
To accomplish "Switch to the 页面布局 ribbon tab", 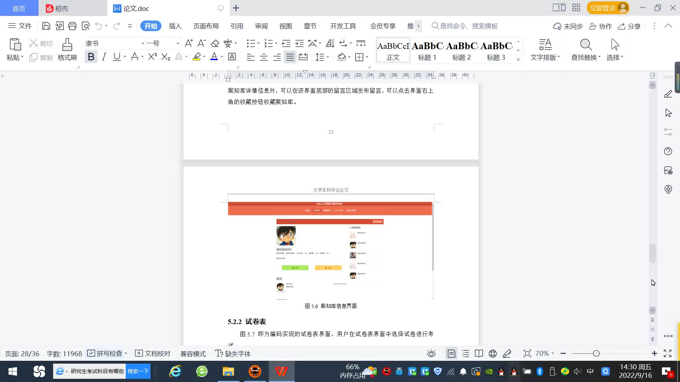I will pos(206,26).
